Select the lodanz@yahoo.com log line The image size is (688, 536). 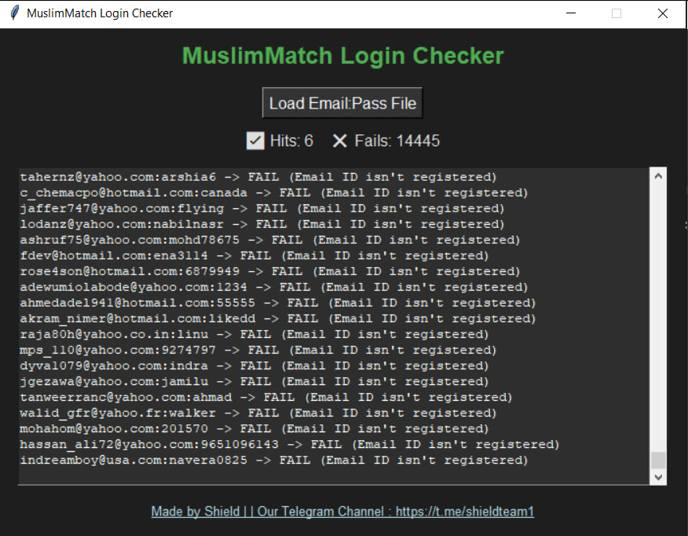[262, 224]
